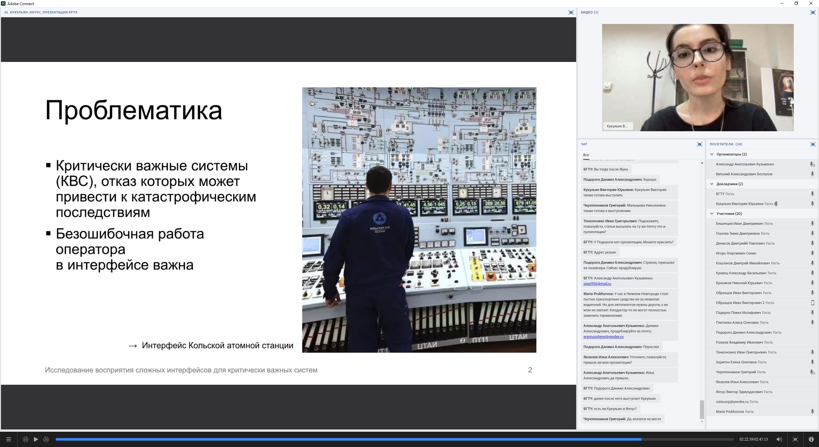Select the Все chat tab
The image size is (819, 447).
[x=586, y=155]
